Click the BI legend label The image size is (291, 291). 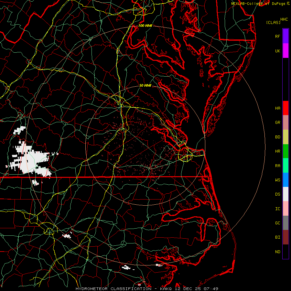coord(278,237)
